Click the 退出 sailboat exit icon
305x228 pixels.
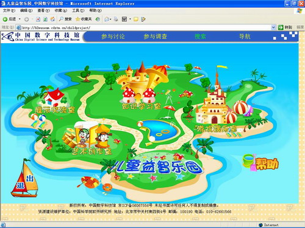pyautogui.click(x=24, y=178)
